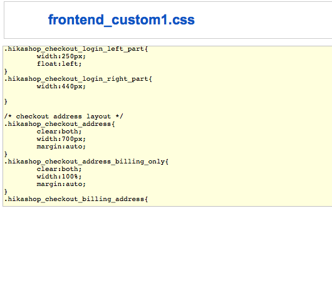Click the float:left; declaration

point(59,64)
